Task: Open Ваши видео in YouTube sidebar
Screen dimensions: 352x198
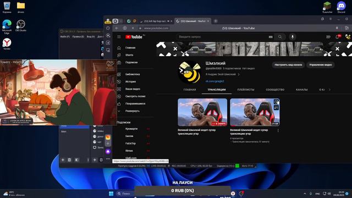Action: pos(133,89)
